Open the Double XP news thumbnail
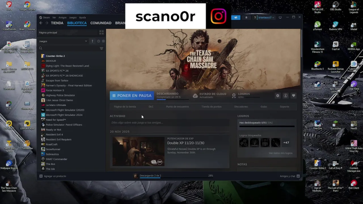363x204 pixels. coord(138,152)
